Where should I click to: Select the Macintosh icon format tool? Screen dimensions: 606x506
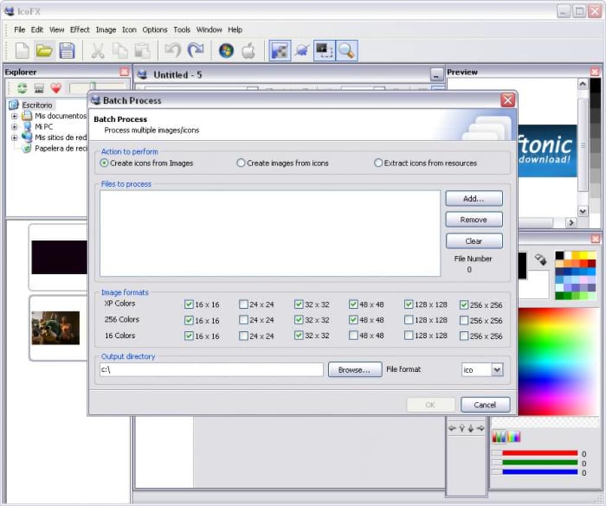click(x=249, y=50)
